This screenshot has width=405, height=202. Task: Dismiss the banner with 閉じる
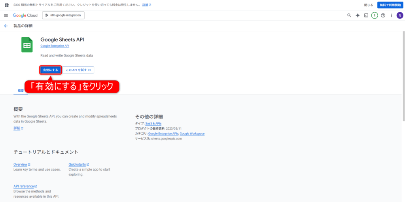(x=368, y=5)
